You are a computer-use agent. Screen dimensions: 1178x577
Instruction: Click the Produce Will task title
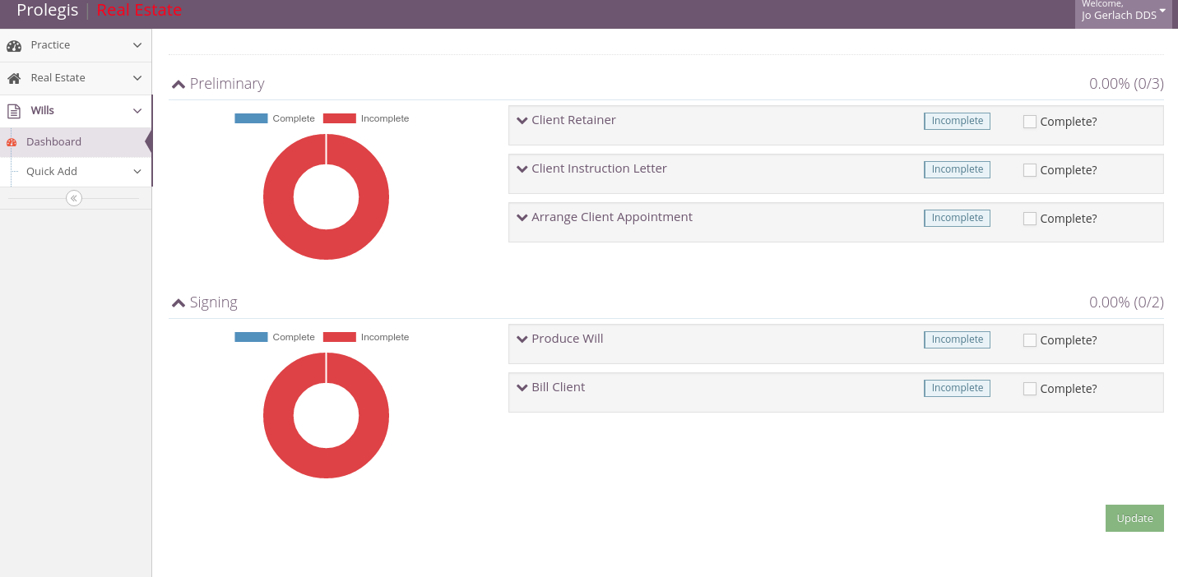coord(568,339)
